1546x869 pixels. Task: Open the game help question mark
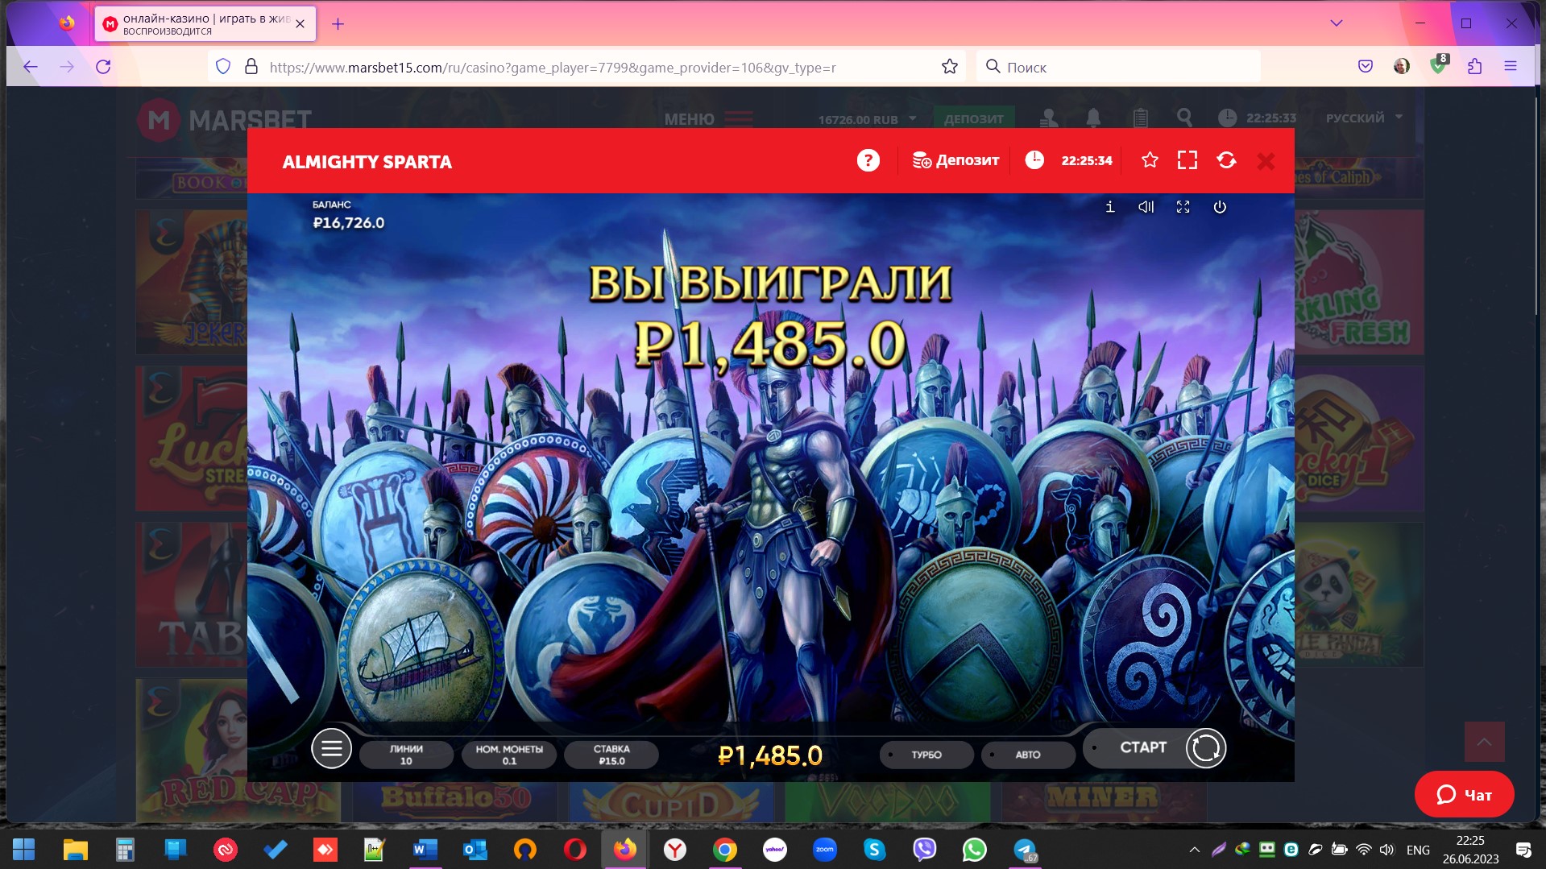tap(868, 160)
